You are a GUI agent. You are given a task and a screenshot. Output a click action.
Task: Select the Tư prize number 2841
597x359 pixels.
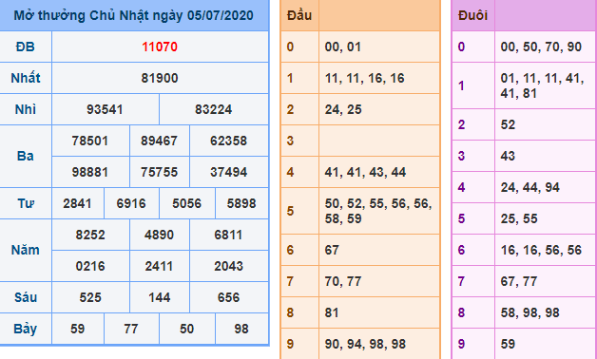click(77, 203)
